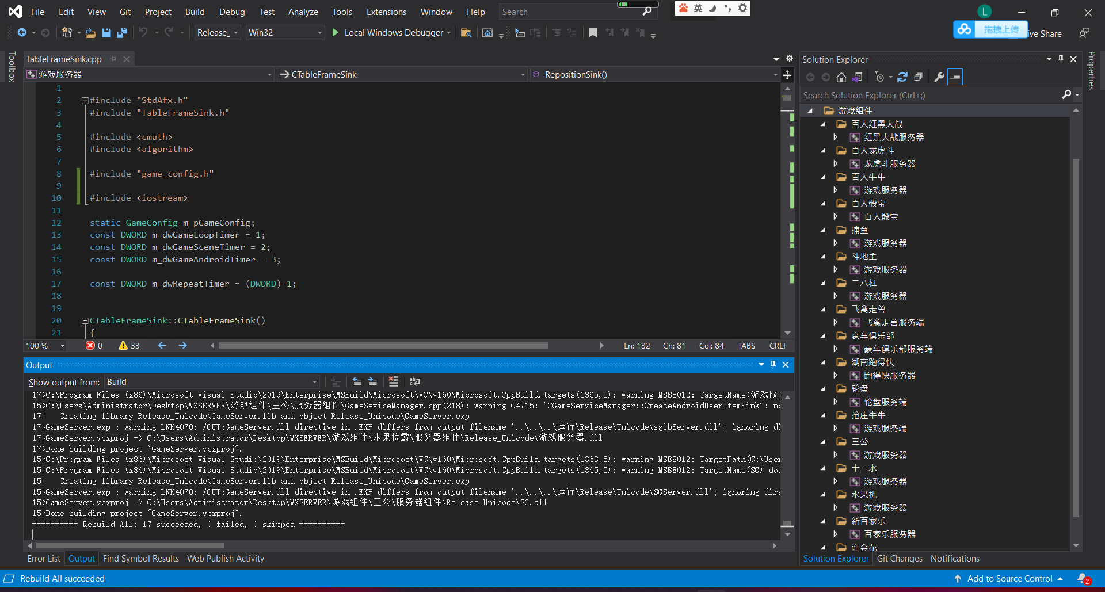
Task: Click the Sync with Active Document icon in Solution Explorer
Action: point(858,77)
